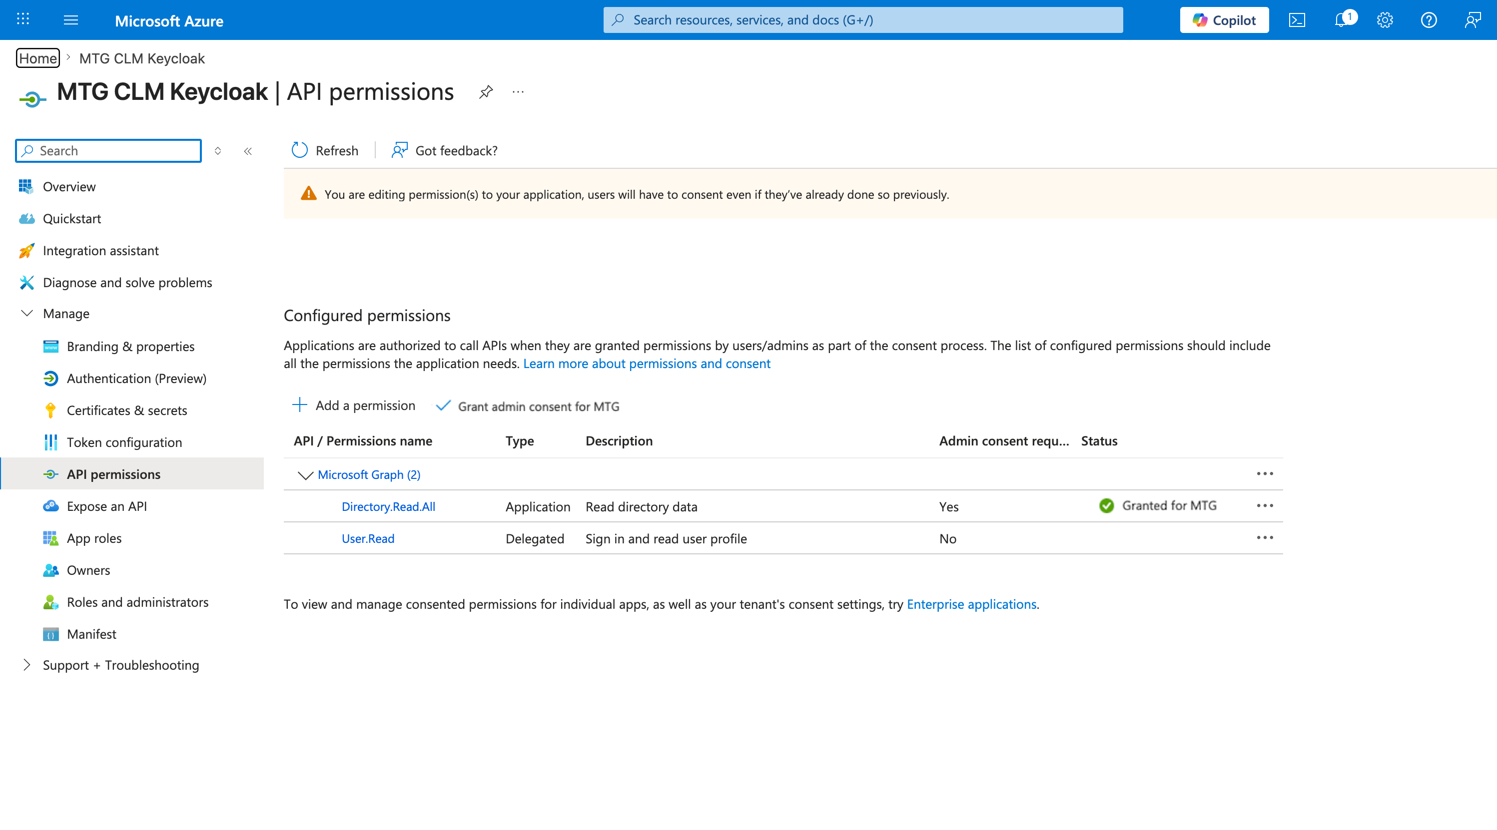Focus the sidebar Search field

tap(108, 150)
